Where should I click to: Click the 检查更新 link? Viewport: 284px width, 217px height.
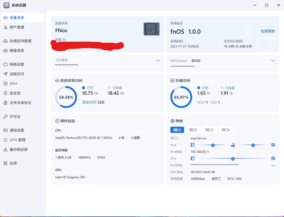[268, 31]
